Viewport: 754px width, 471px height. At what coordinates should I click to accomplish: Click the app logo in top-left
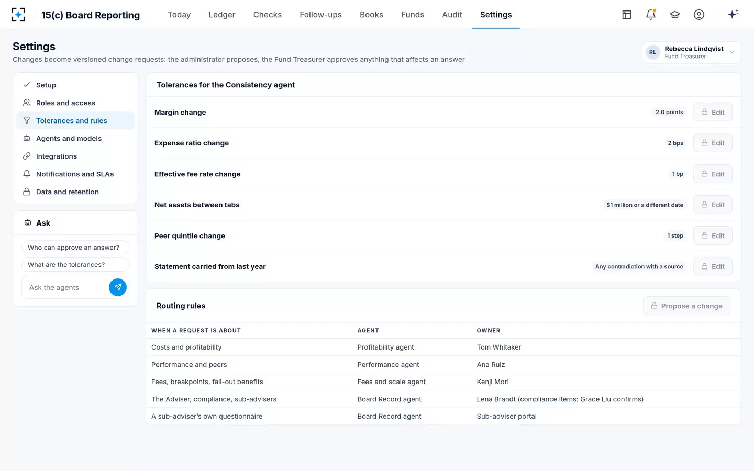point(18,15)
